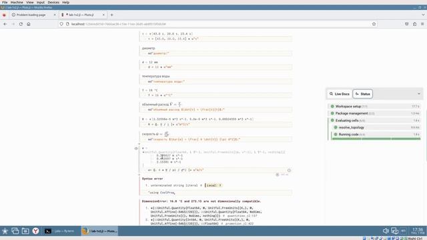Open a new browser tab
This screenshot has width=427, height=240.
click(111, 15)
